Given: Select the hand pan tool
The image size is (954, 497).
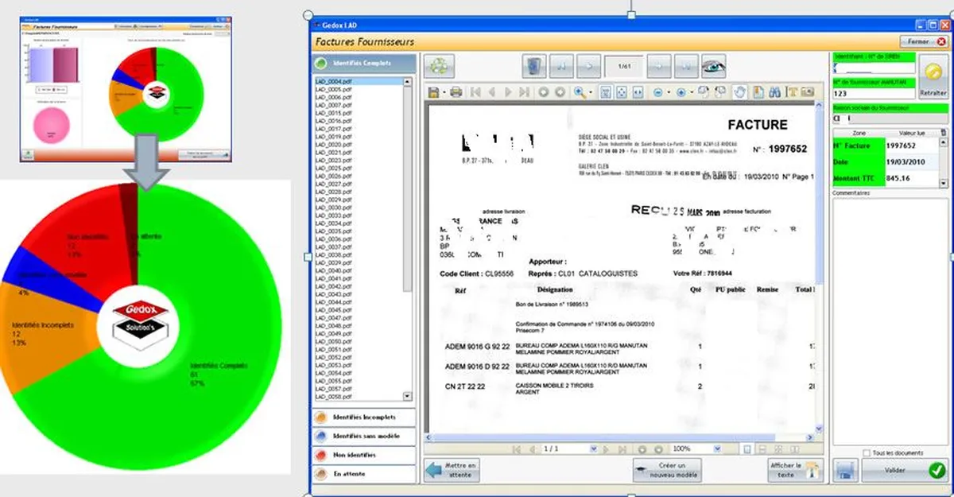Looking at the screenshot, I should tap(739, 92).
